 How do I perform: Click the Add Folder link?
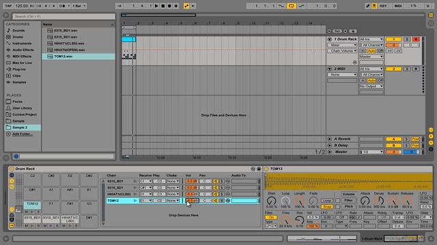pos(23,134)
